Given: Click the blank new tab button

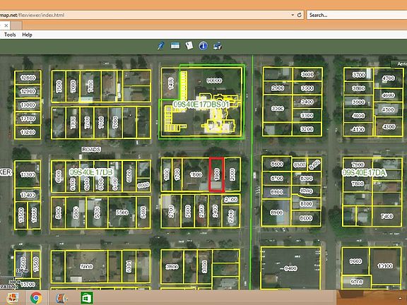Looking at the screenshot, I should [16, 25].
